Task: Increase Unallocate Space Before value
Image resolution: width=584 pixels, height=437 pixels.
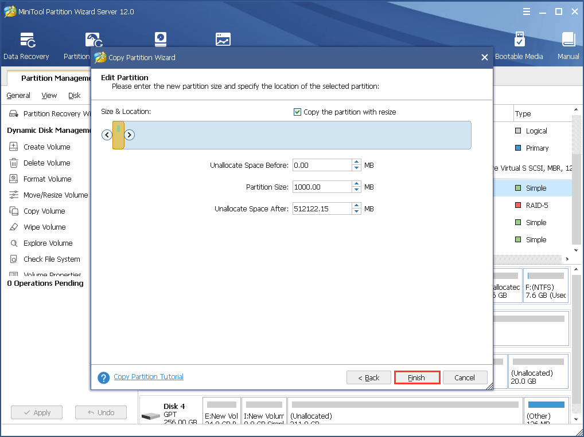Action: coord(356,162)
